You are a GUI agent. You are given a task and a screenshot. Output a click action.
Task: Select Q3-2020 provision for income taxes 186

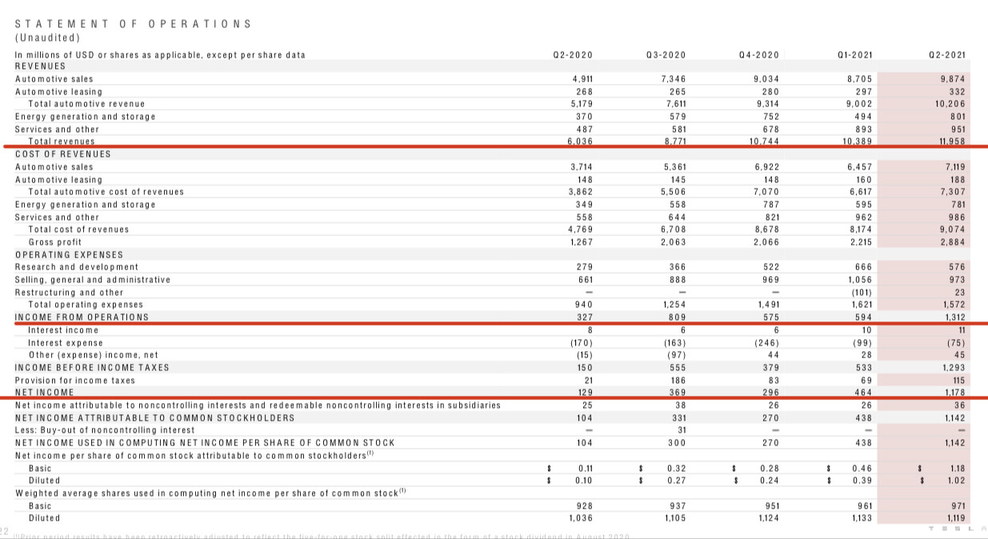click(x=678, y=380)
